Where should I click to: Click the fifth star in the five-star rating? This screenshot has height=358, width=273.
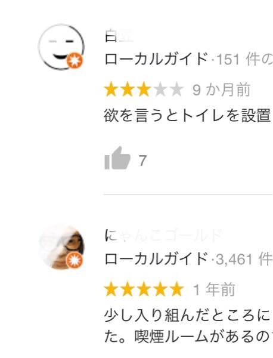coord(176,289)
